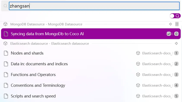Open the Nodes and shards result

91,53
